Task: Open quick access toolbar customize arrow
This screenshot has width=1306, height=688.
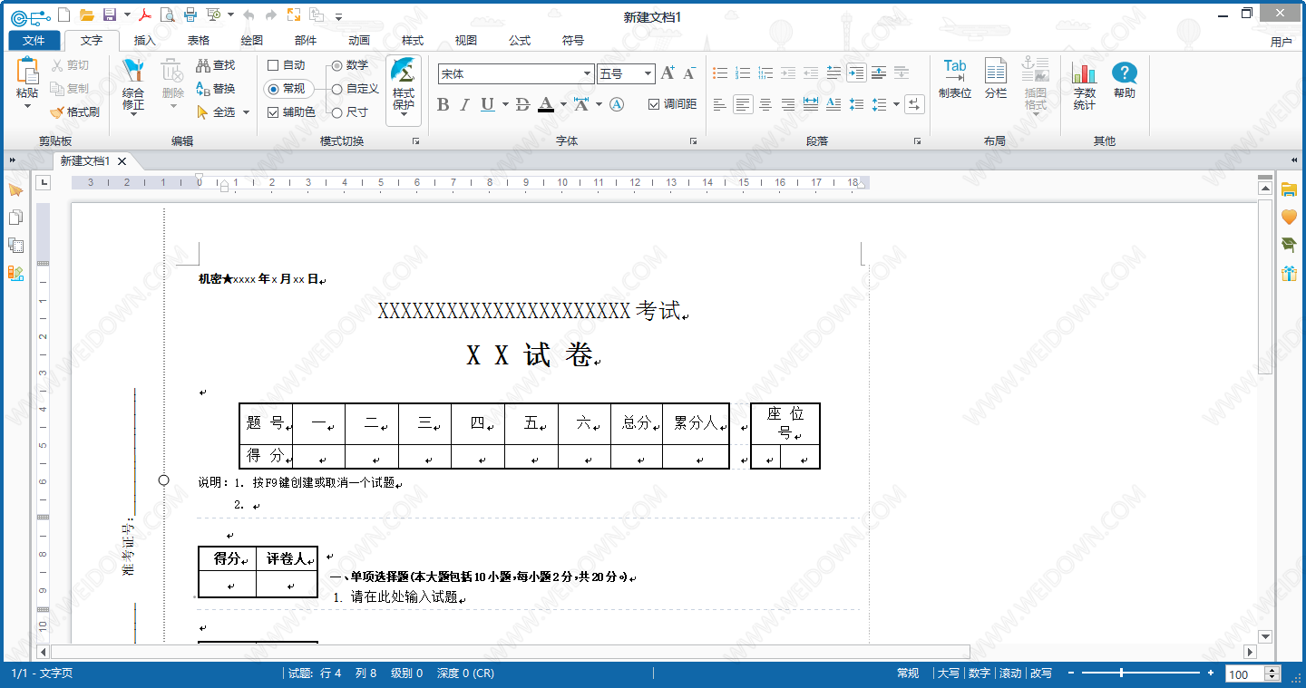Action: 339,16
